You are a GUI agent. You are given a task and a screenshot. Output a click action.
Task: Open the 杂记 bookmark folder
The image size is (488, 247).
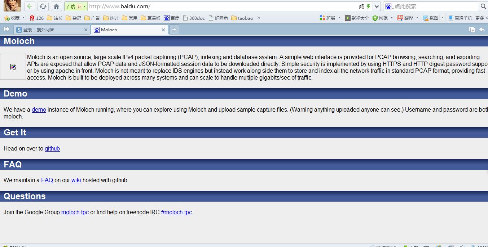pos(73,18)
